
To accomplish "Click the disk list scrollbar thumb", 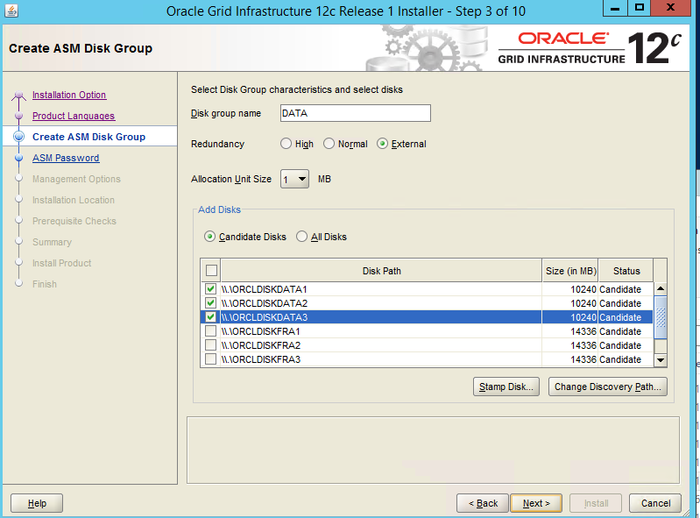I will [x=661, y=317].
